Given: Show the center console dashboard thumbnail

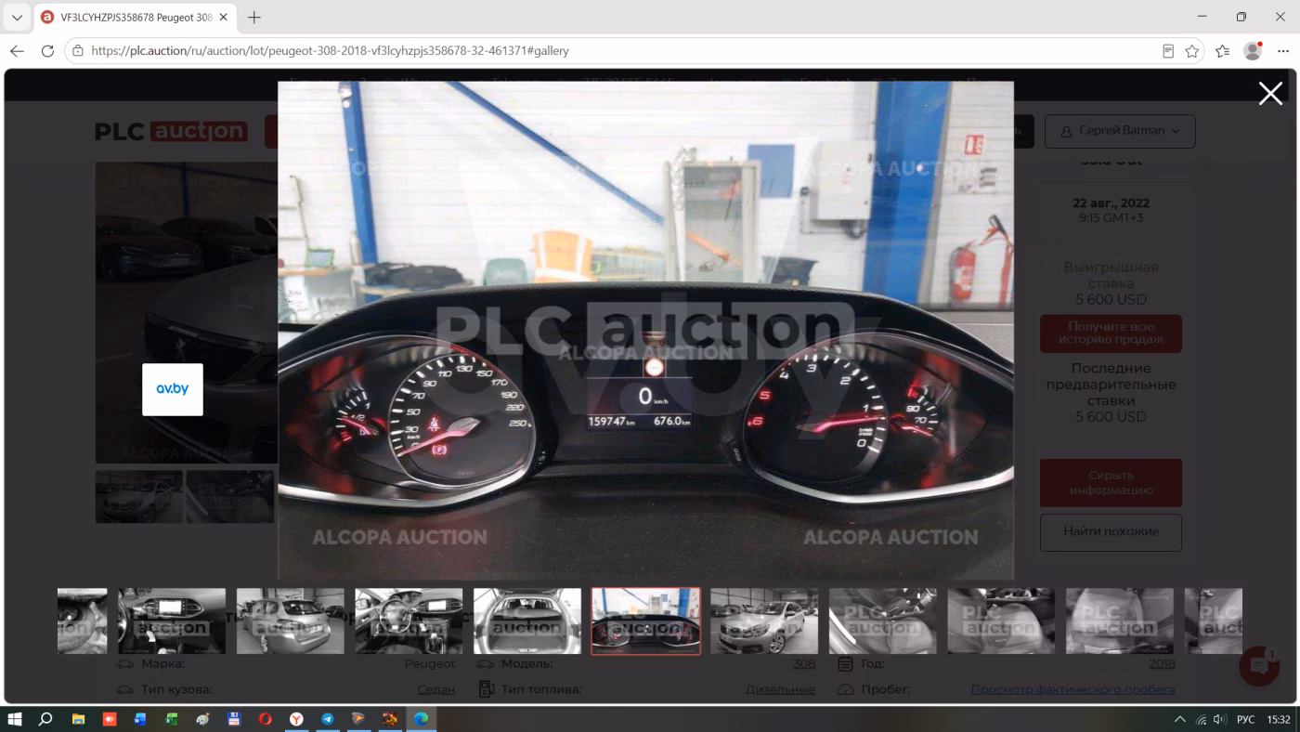Looking at the screenshot, I should pyautogui.click(x=172, y=621).
